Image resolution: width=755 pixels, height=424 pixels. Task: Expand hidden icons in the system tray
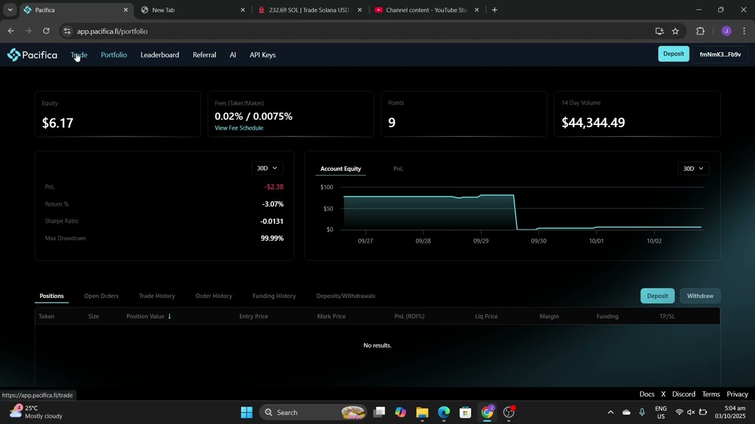(x=610, y=412)
